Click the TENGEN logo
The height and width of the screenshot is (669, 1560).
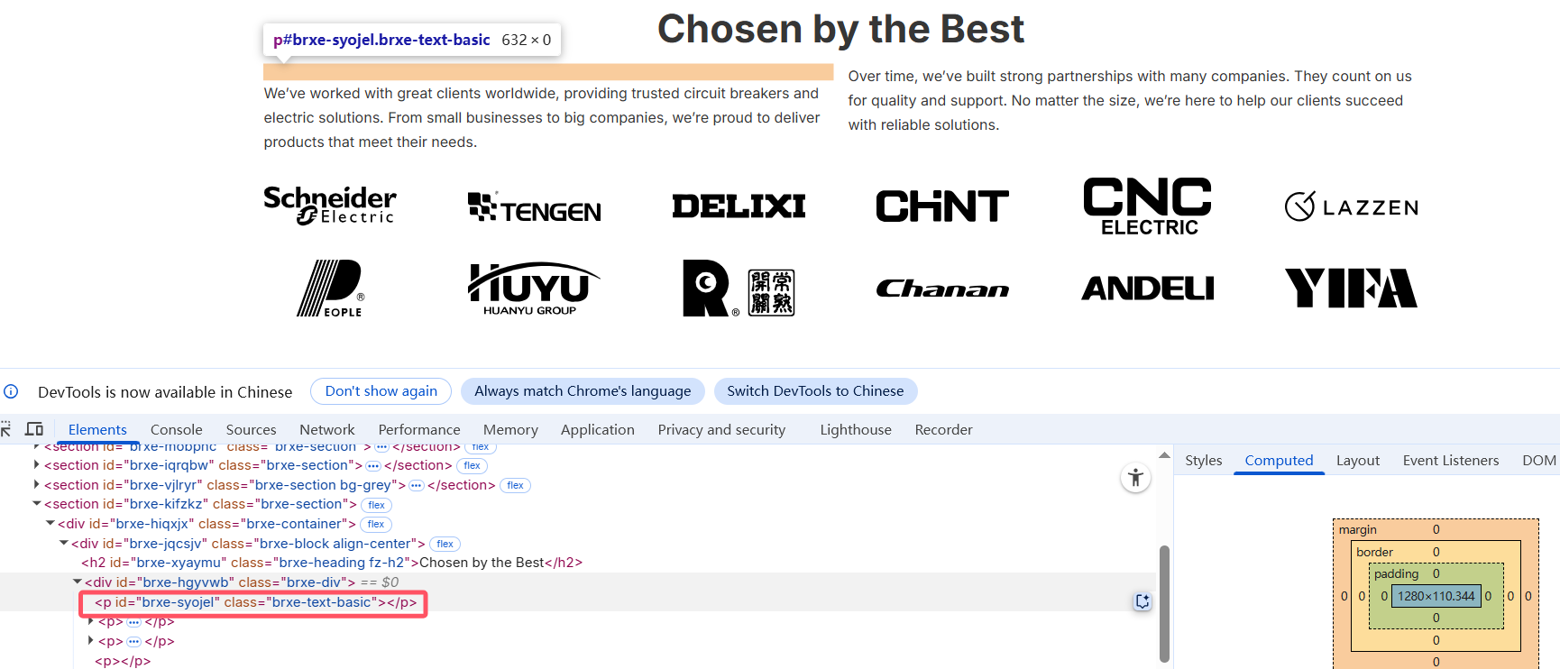pyautogui.click(x=535, y=207)
